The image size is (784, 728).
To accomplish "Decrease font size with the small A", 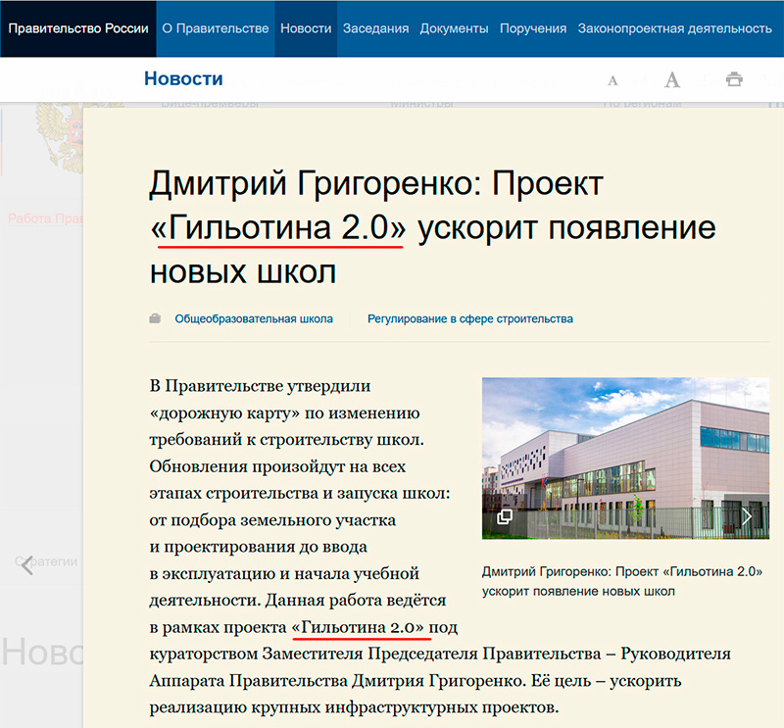I will (612, 80).
